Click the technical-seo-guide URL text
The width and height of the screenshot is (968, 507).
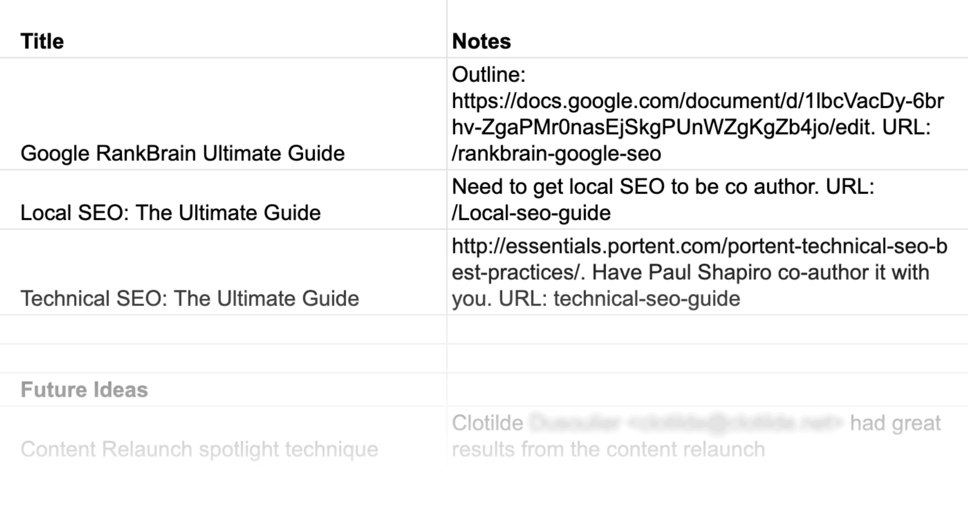pos(647,299)
